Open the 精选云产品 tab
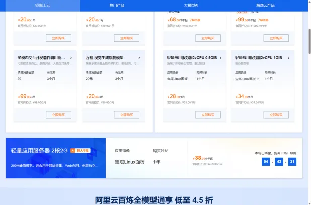This screenshot has height=206, width=312. [265, 6]
